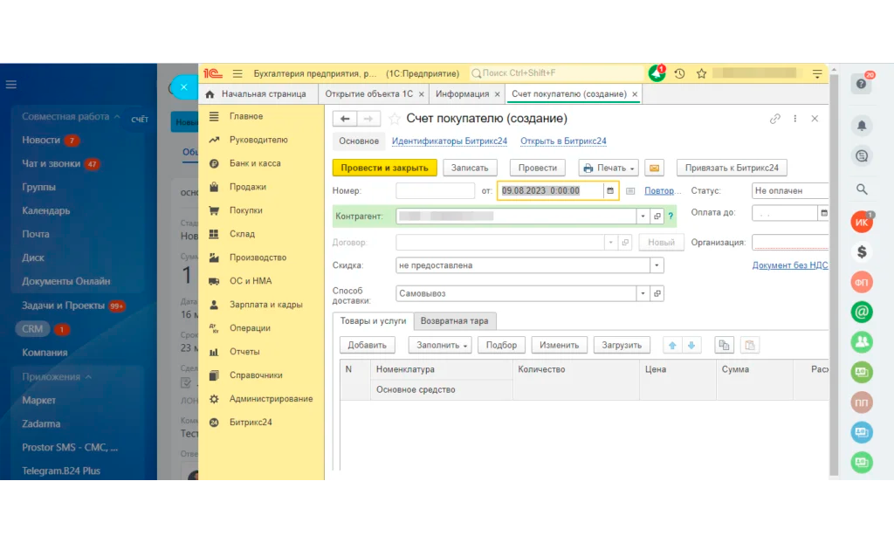Expand the Контрагент dropdown arrow

[643, 217]
